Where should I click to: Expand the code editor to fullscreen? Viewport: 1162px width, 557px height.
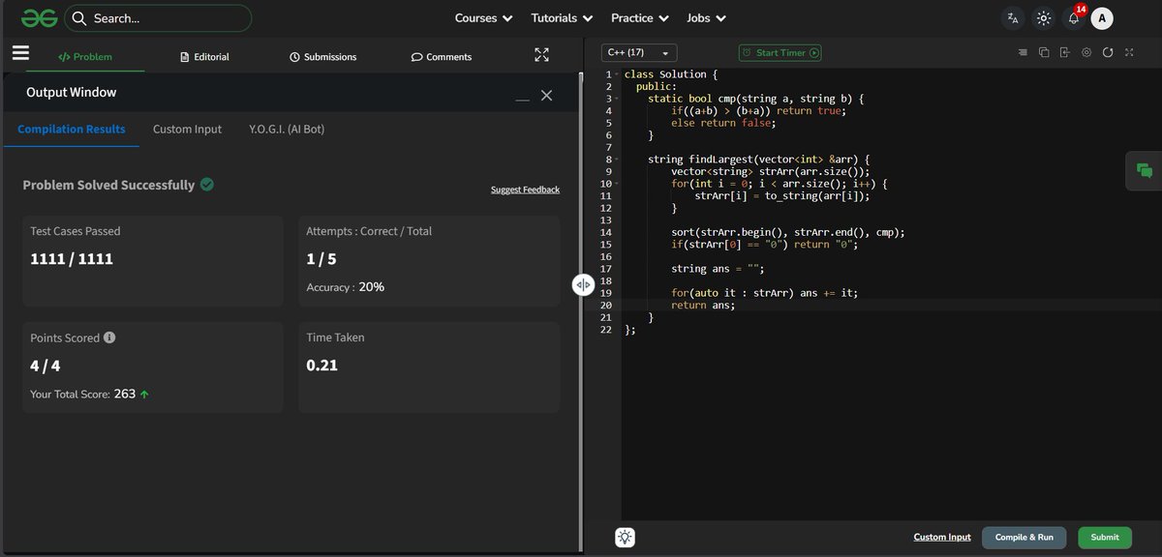(1129, 53)
